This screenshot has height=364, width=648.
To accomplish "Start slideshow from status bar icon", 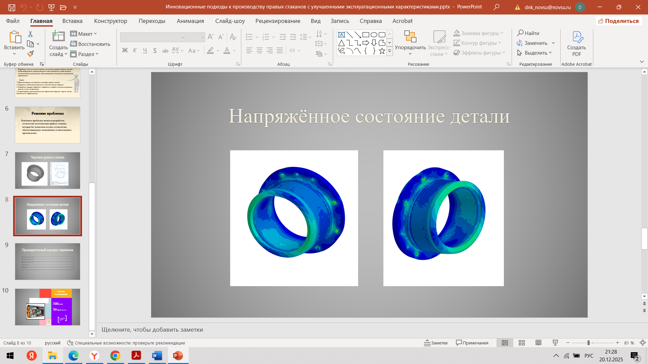I will [555, 343].
